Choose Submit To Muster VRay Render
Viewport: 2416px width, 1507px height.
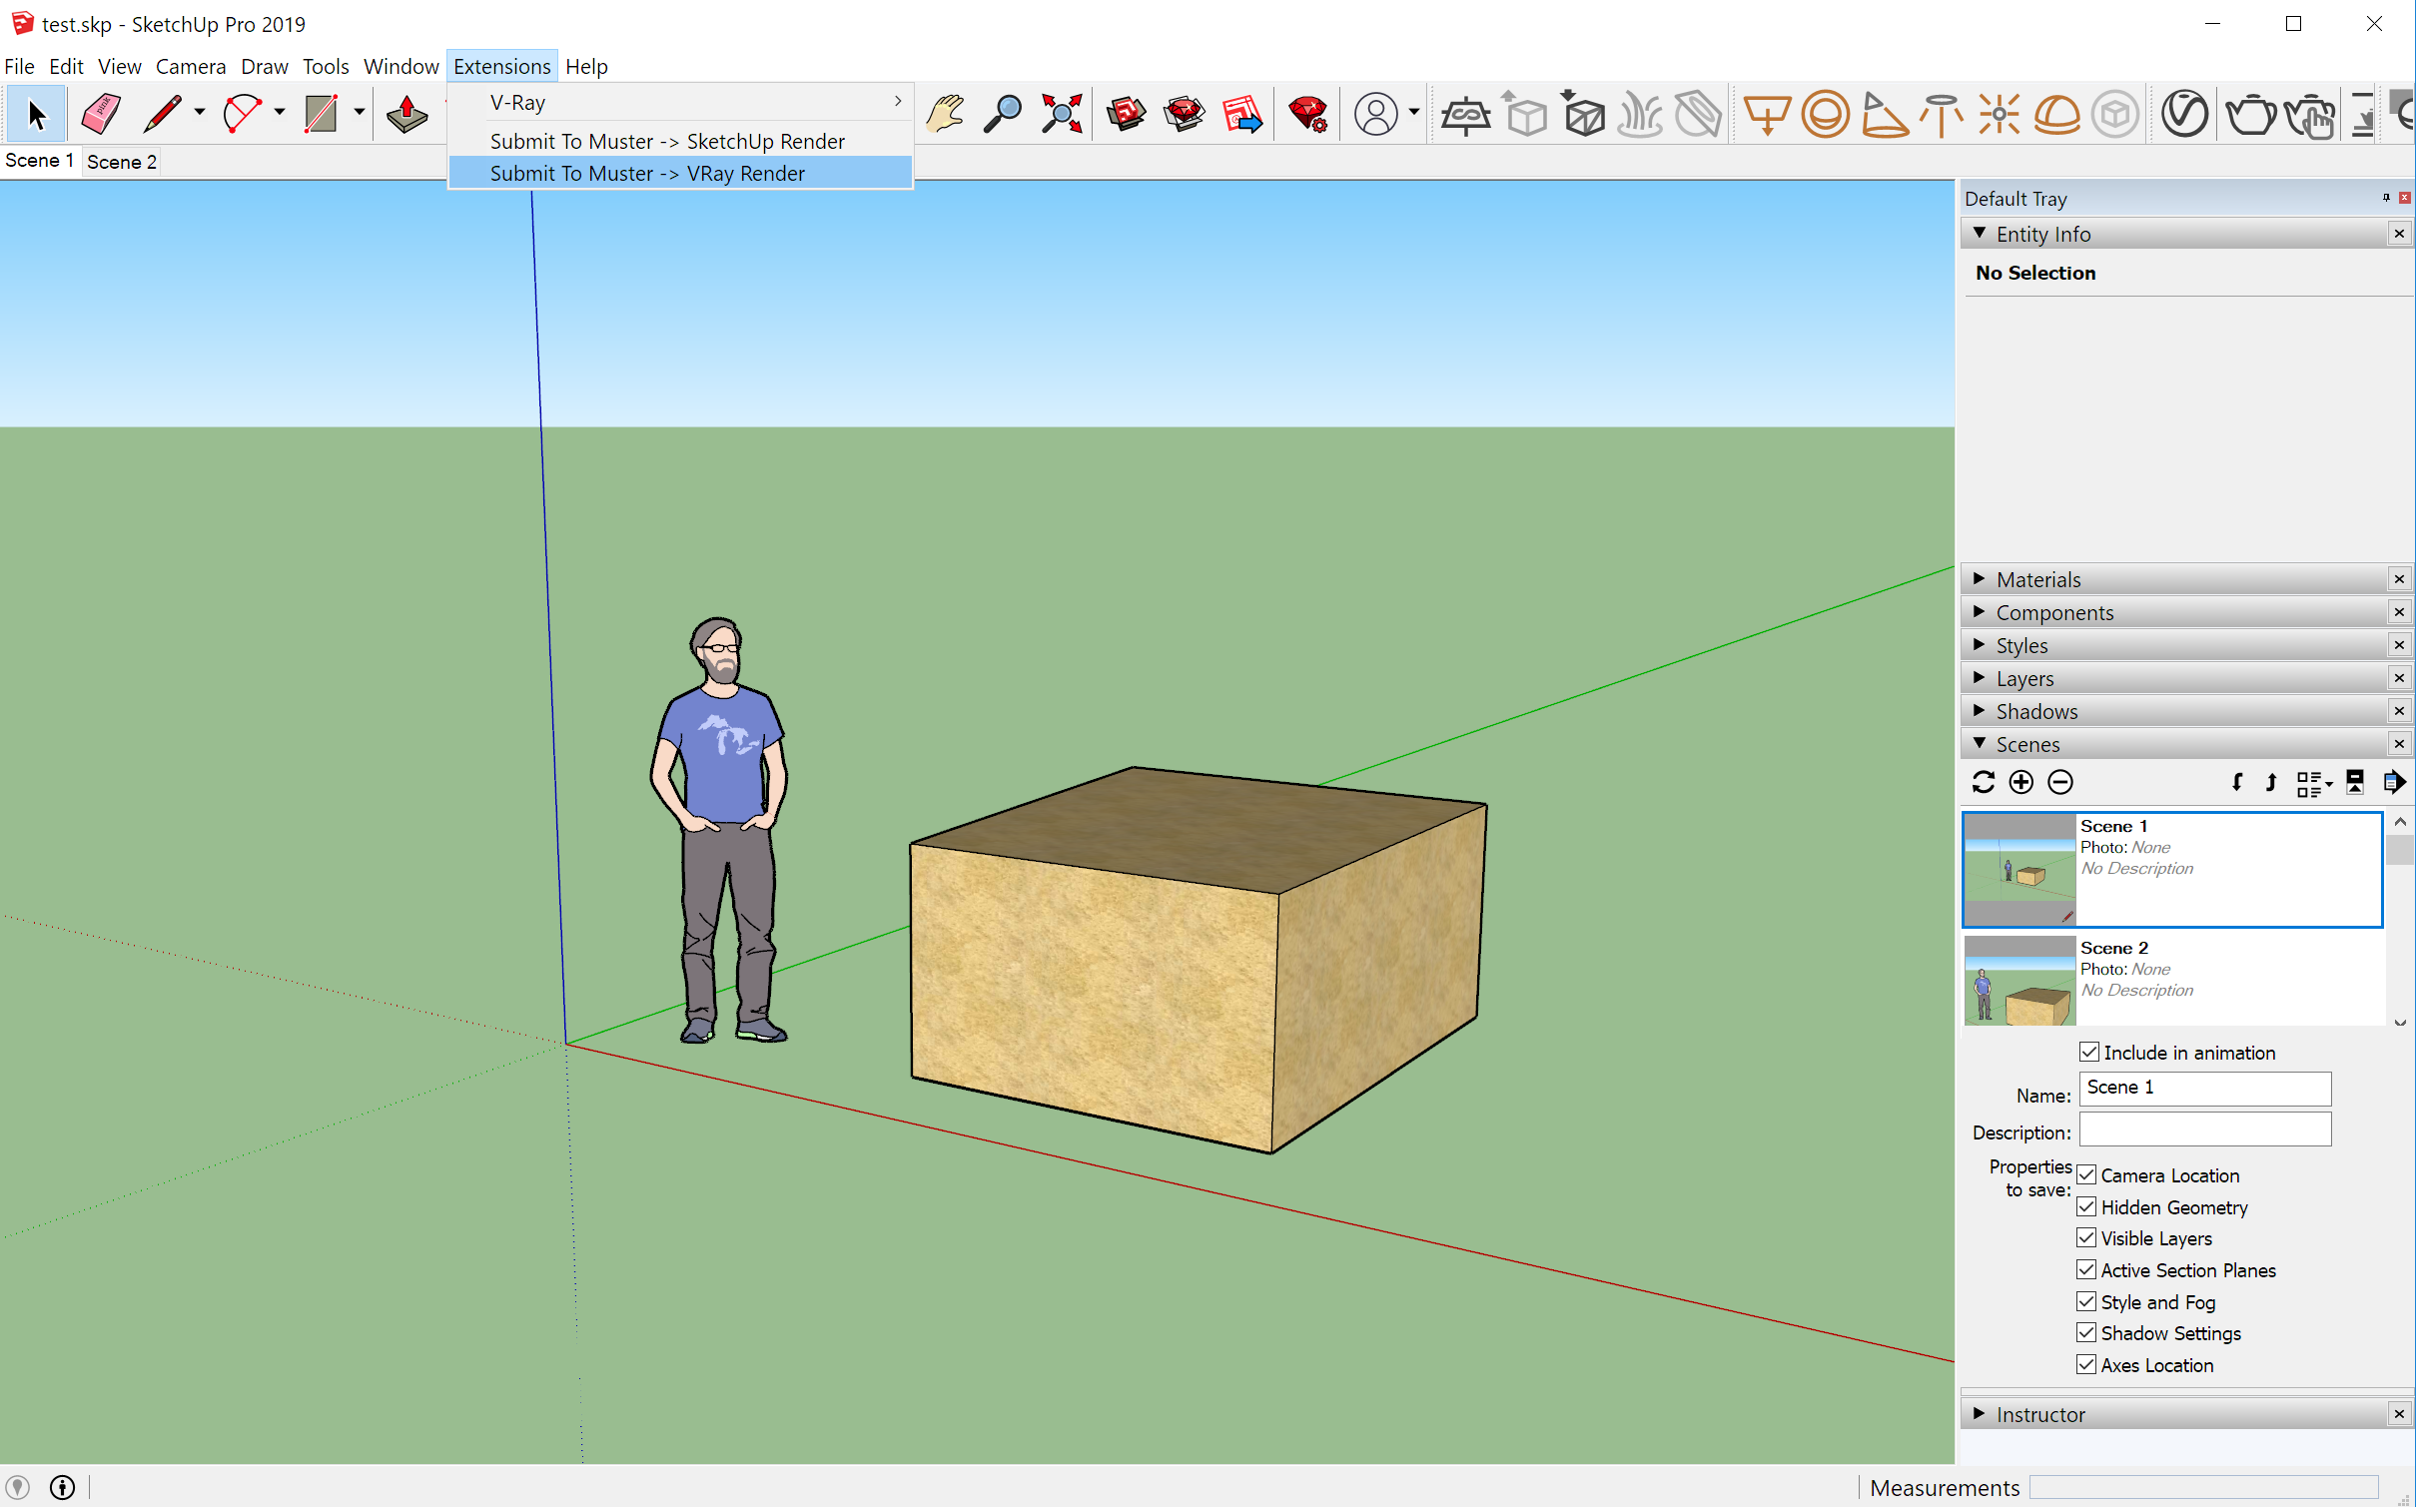click(647, 173)
